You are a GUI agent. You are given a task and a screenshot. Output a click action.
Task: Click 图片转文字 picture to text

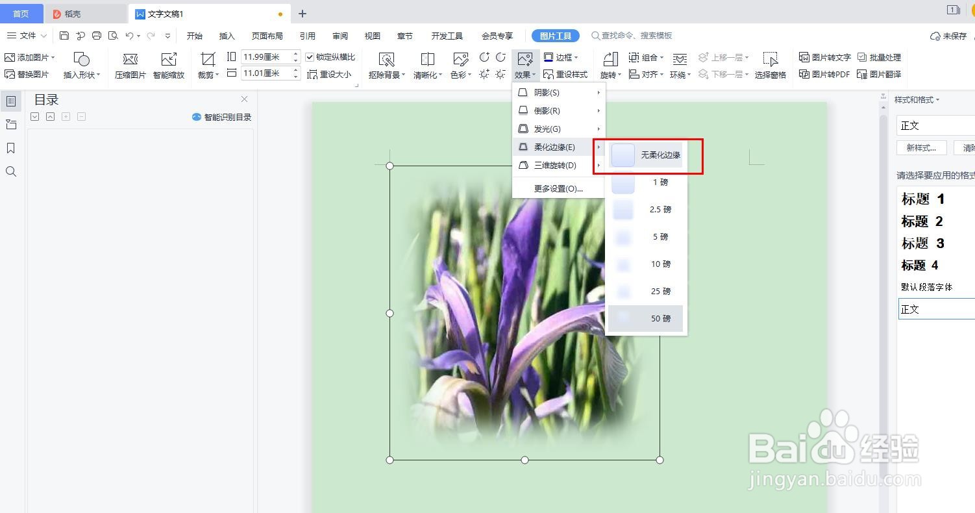pos(825,57)
